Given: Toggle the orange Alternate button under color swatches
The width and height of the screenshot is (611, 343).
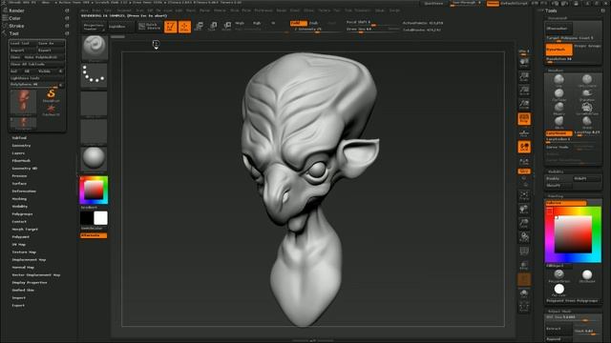Looking at the screenshot, I should click(94, 235).
